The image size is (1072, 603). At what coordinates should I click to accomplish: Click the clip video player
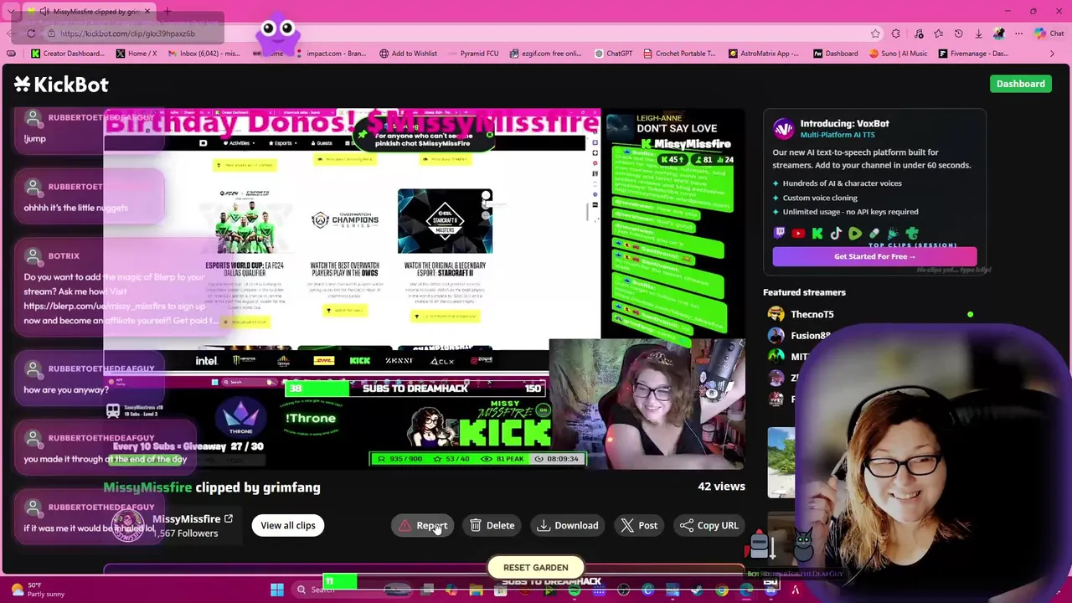[x=424, y=289]
